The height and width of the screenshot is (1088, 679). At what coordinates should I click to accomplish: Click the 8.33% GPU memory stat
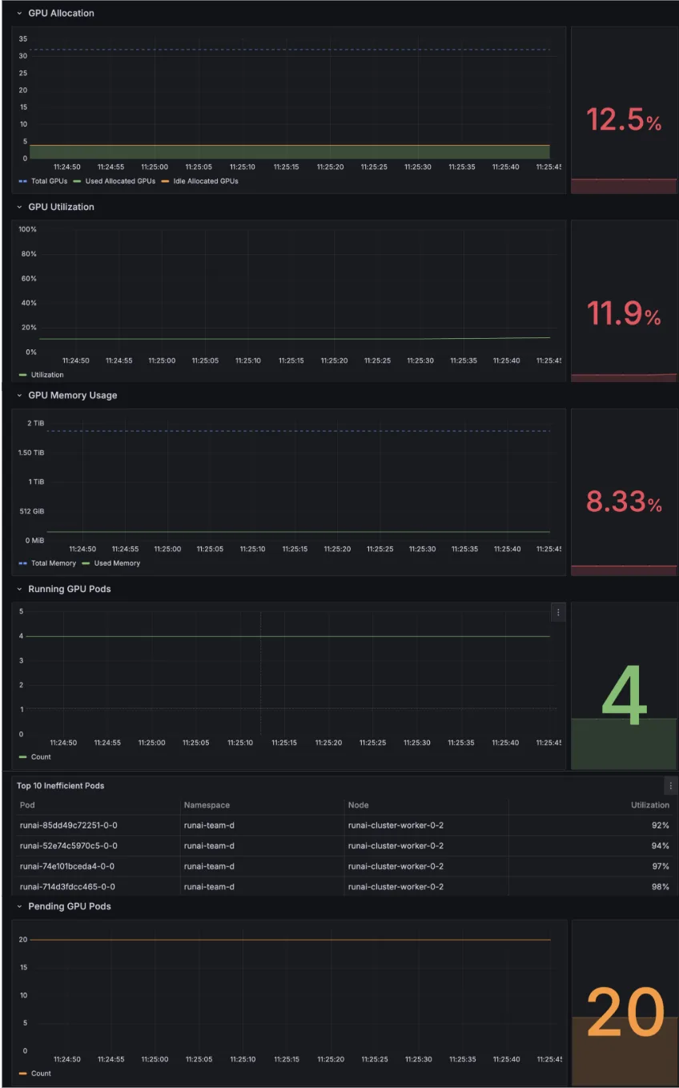(624, 502)
